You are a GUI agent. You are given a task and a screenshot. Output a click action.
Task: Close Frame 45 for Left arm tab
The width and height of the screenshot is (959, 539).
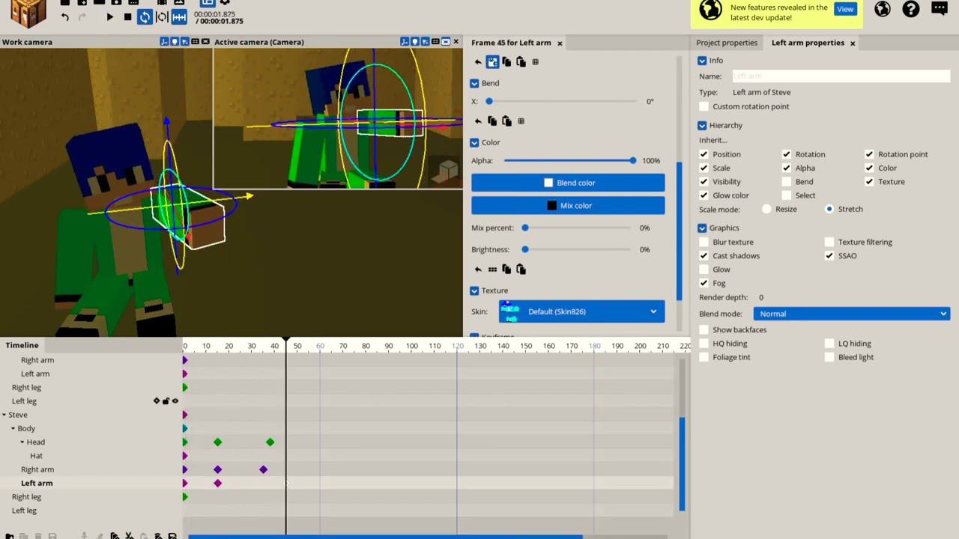(x=560, y=43)
